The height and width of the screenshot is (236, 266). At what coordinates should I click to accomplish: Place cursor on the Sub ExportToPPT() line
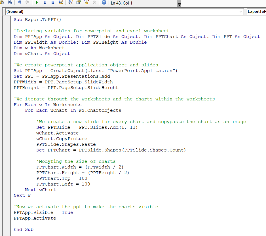coord(37,20)
